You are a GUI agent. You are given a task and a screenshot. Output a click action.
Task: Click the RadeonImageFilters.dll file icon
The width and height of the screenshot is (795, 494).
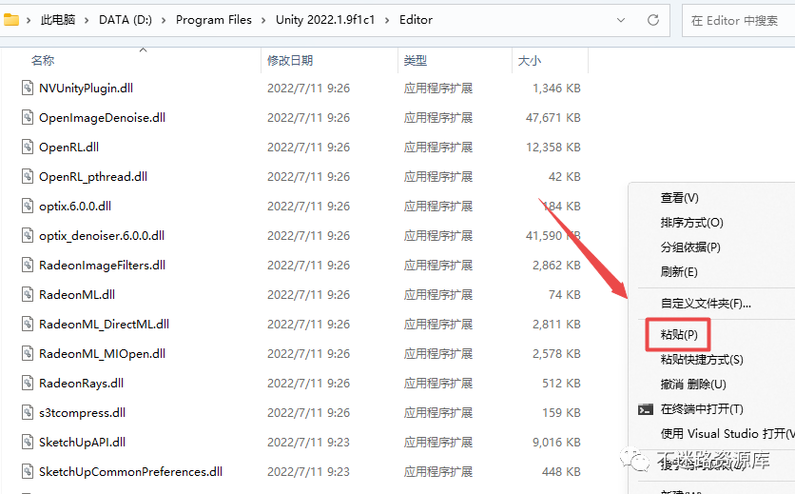pyautogui.click(x=28, y=265)
